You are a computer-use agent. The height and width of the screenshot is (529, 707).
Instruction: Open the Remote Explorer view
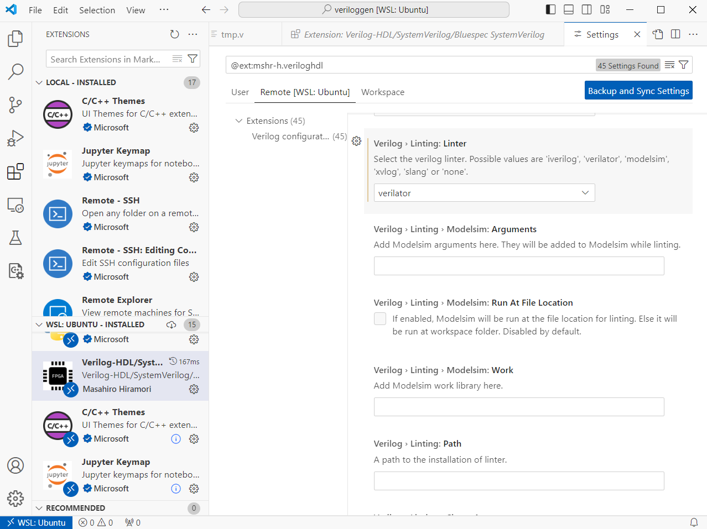(x=15, y=205)
